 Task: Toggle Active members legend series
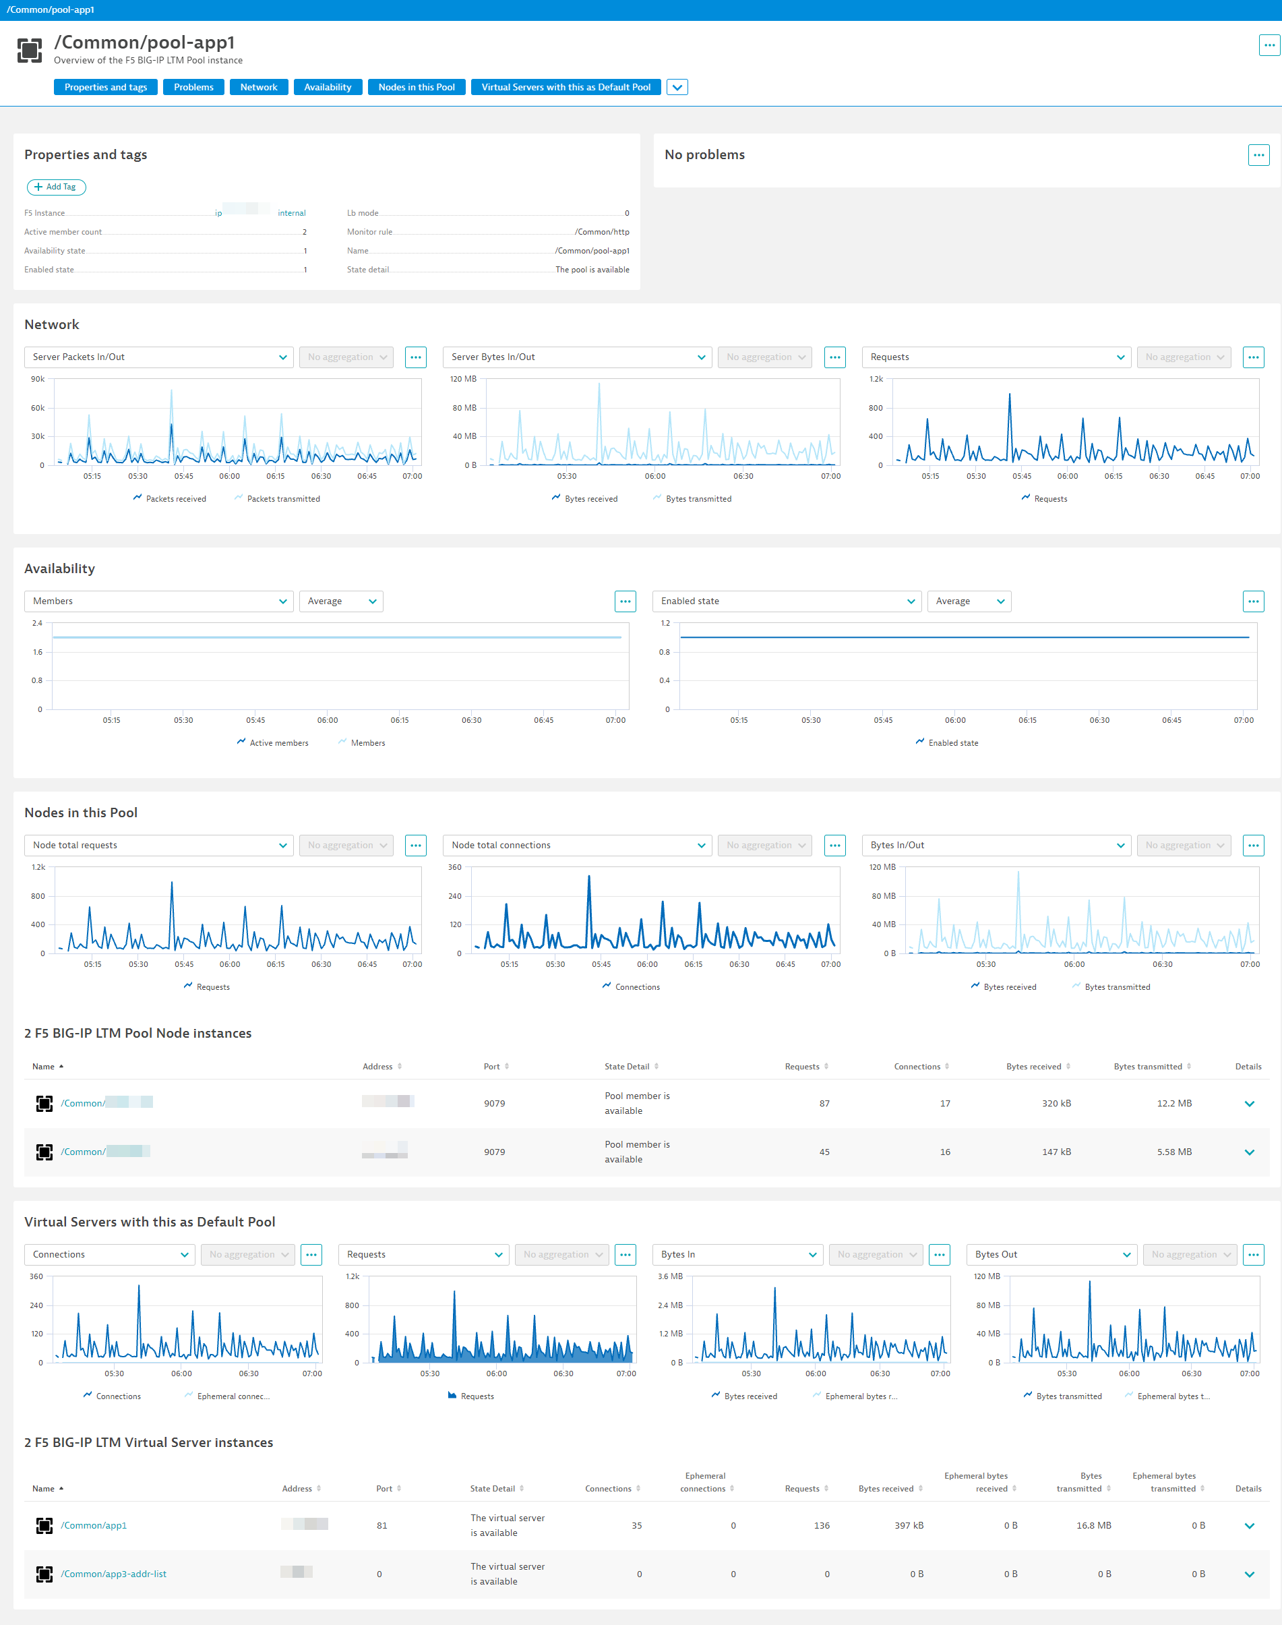click(272, 744)
